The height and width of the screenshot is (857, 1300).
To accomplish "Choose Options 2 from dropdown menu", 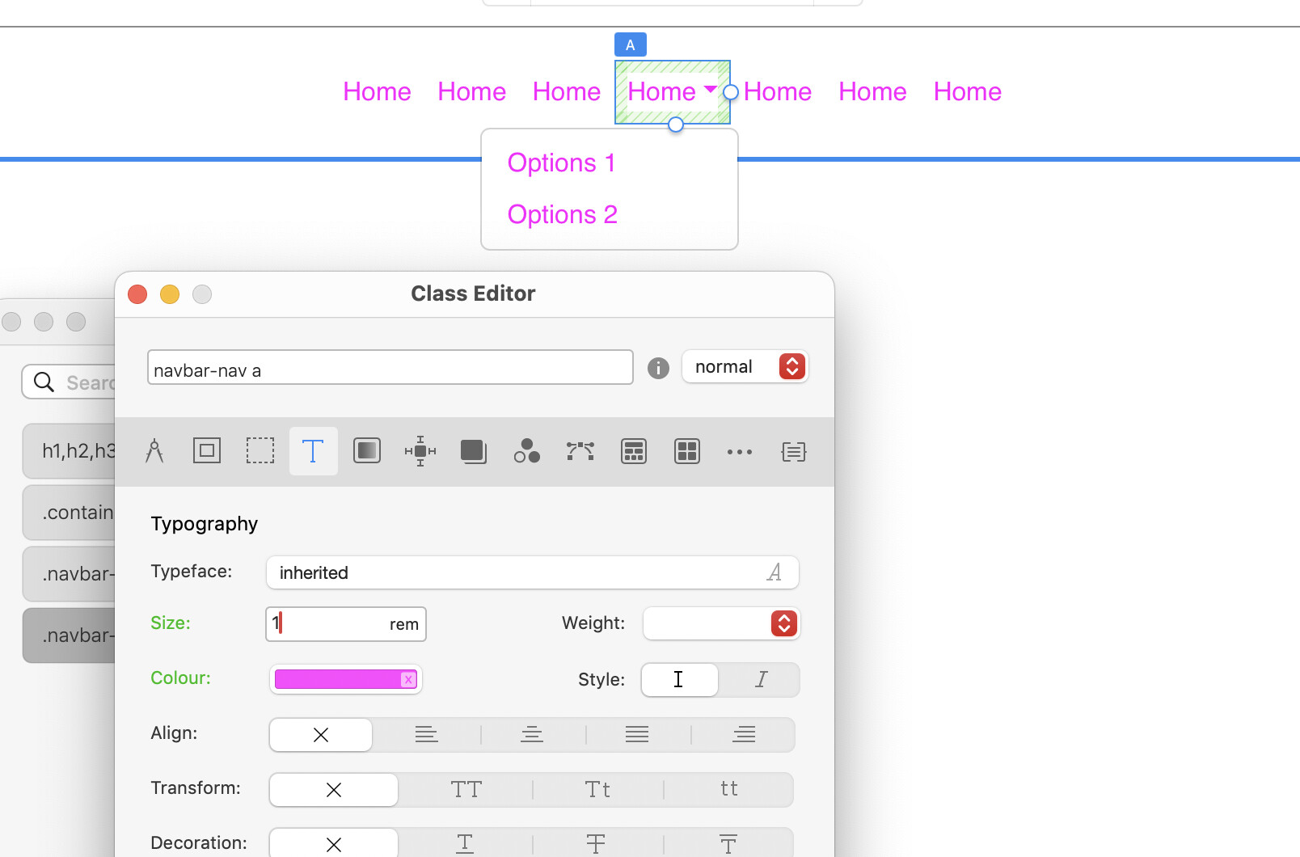I will pyautogui.click(x=563, y=215).
